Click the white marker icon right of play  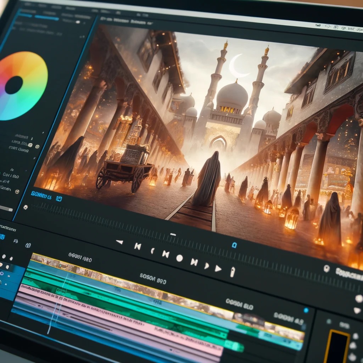click(x=233, y=272)
